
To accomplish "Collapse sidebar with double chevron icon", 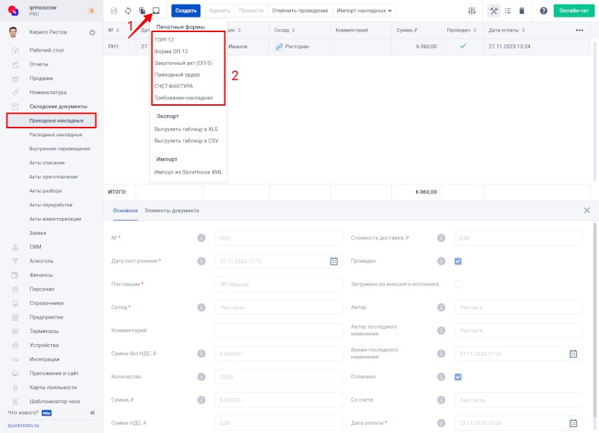I will tap(93, 413).
